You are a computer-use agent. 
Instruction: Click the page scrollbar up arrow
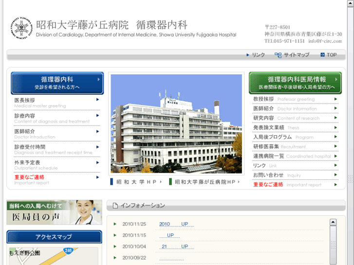tap(351, 3)
